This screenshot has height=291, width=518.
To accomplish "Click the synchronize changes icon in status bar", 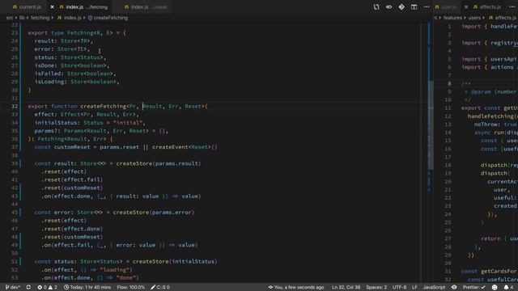I will point(28,288).
